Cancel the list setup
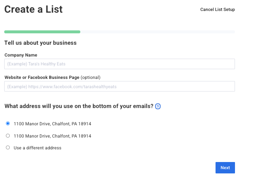Screen dimensions: 254x181 (218, 10)
